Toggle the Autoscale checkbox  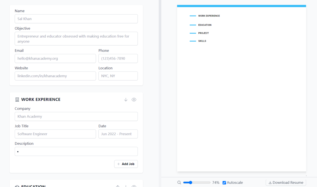224,183
